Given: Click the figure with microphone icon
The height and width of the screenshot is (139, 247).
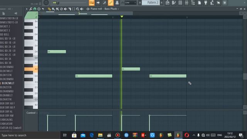Looking at the screenshot, I should click(212, 3).
